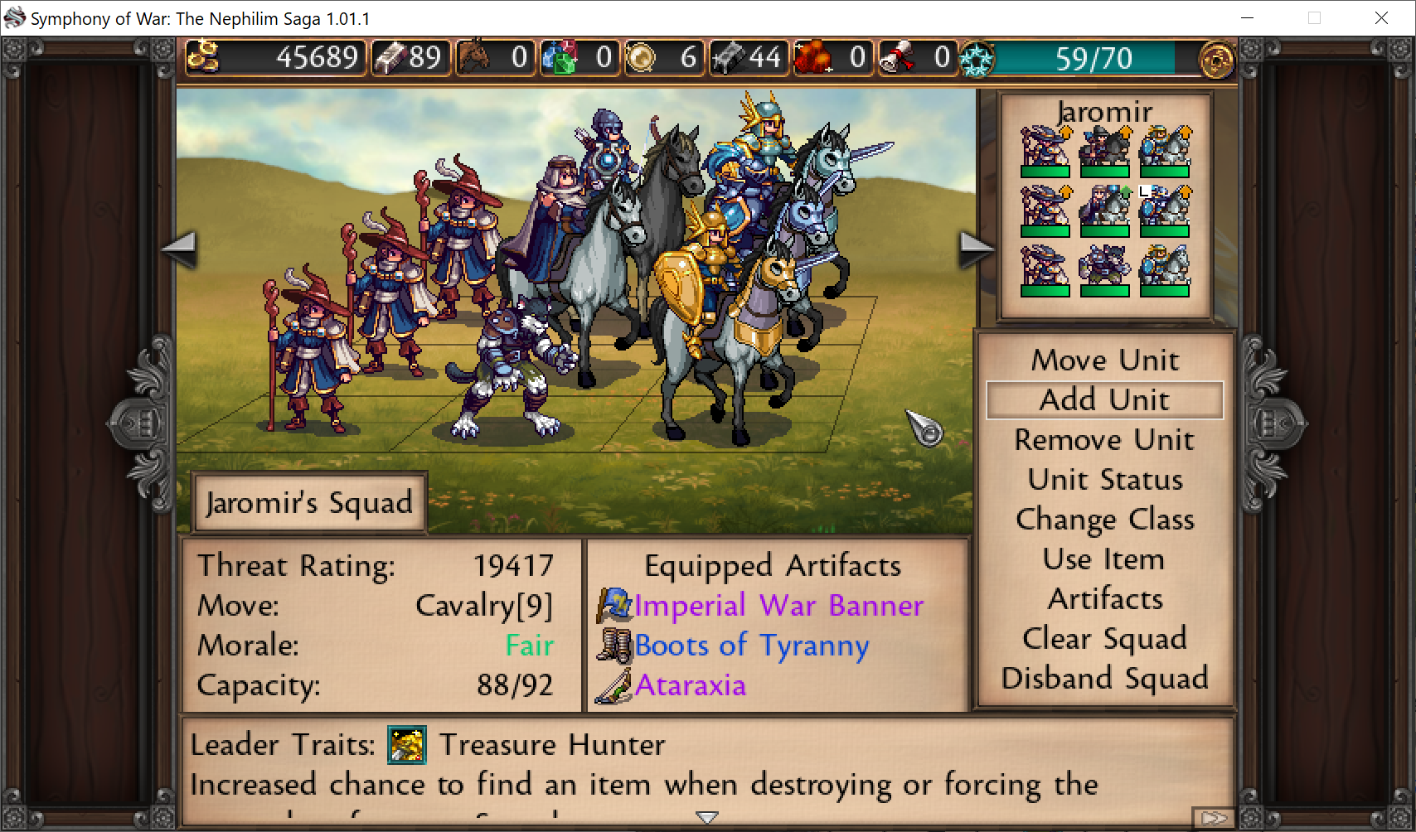This screenshot has width=1416, height=832.
Task: Click the horse resource icon
Action: [x=474, y=57]
